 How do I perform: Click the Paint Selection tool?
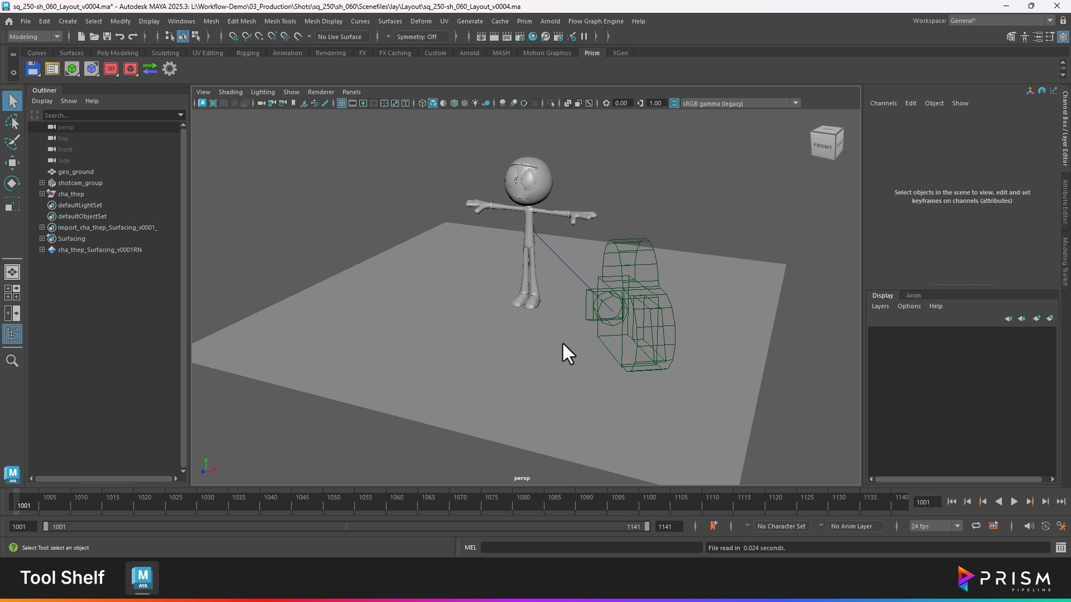pos(12,142)
